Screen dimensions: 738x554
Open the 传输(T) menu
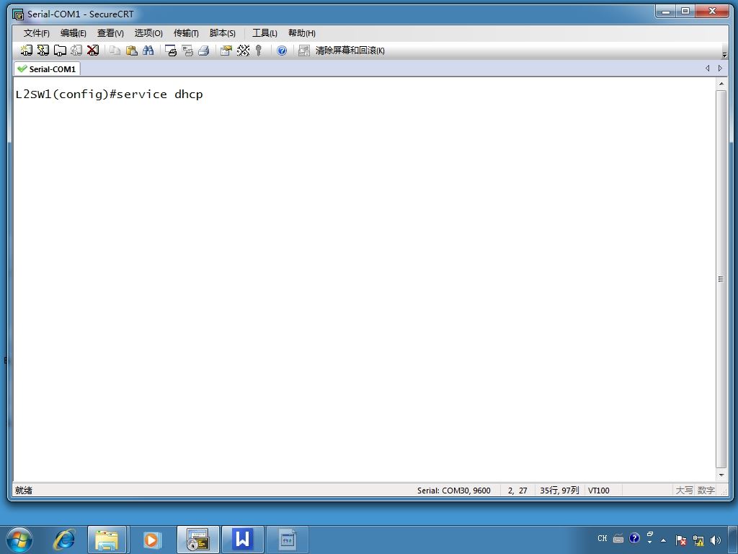(x=186, y=33)
